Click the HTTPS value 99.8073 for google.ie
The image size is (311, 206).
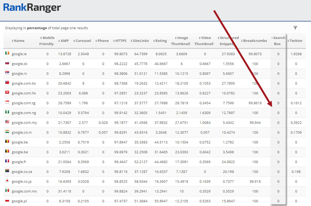pos(121,54)
